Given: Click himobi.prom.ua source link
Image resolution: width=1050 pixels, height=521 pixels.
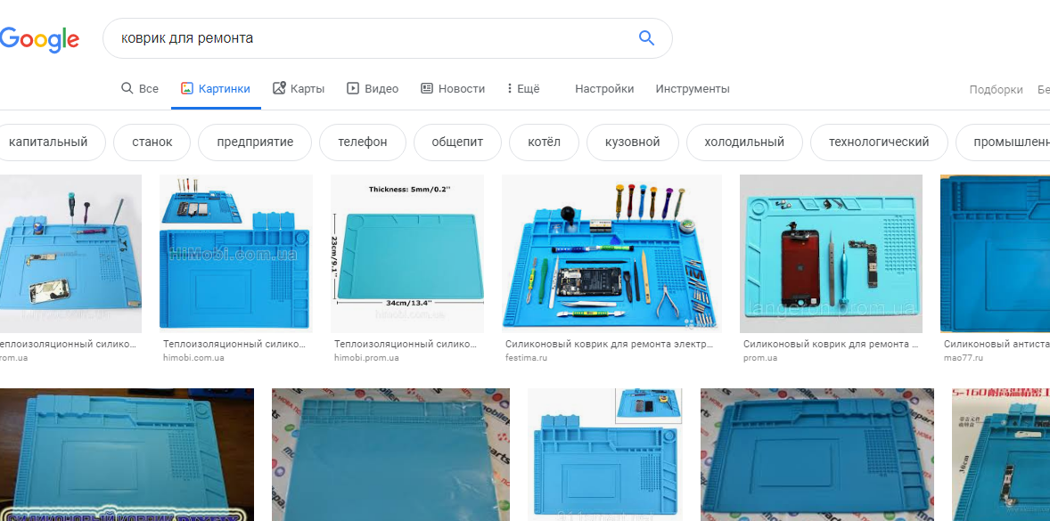Looking at the screenshot, I should pos(366,358).
